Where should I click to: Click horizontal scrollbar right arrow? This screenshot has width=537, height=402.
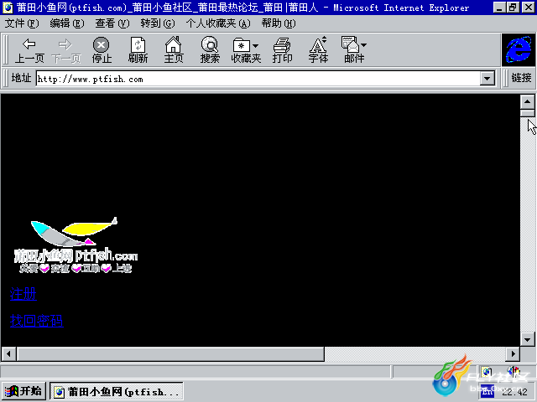(513, 353)
